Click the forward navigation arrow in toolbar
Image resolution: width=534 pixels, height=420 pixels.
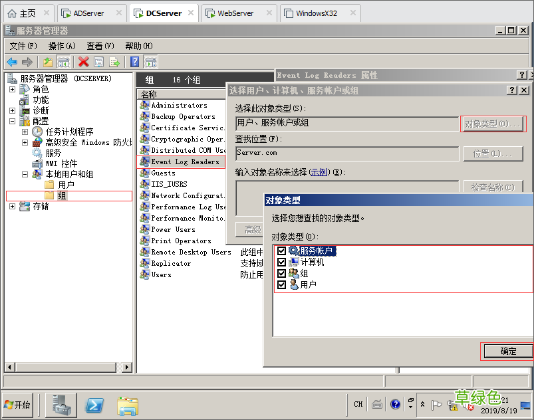click(x=26, y=61)
